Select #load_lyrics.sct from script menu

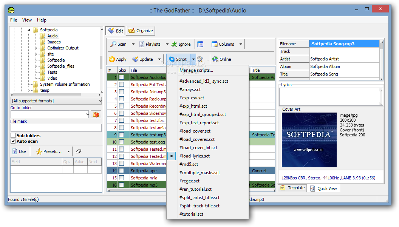[194, 156]
